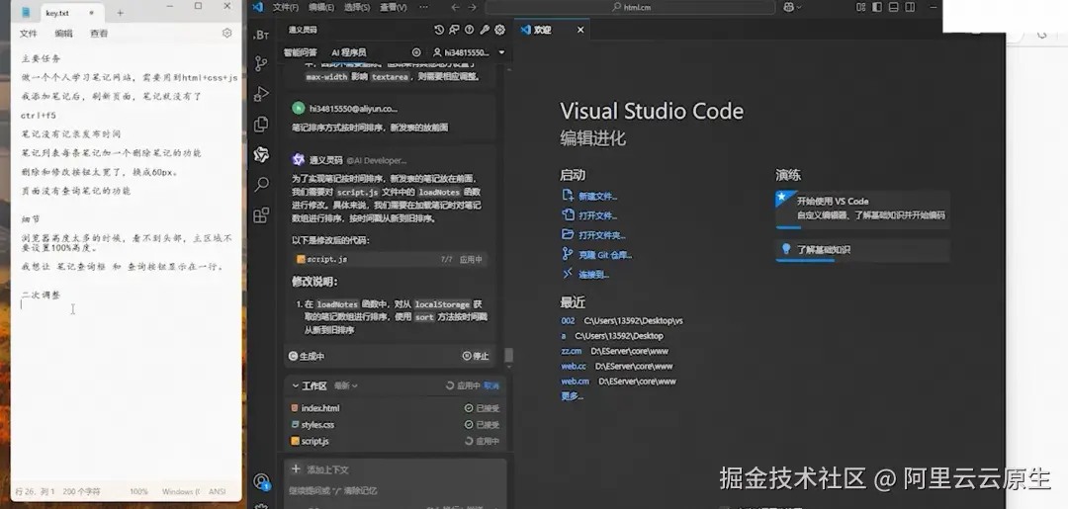The image size is (1068, 509).
Task: Switch to 智能问答 tab
Action: (x=301, y=52)
